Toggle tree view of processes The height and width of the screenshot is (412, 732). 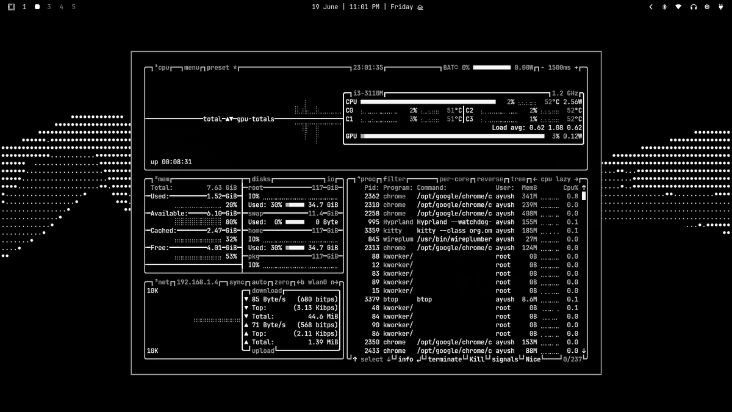click(518, 179)
